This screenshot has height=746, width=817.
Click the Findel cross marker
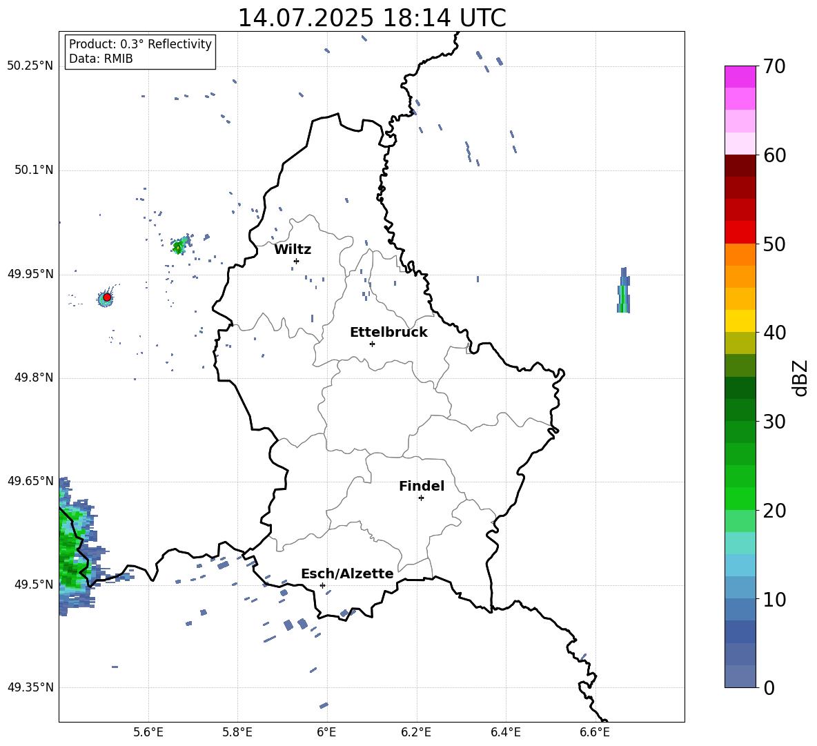[421, 498]
